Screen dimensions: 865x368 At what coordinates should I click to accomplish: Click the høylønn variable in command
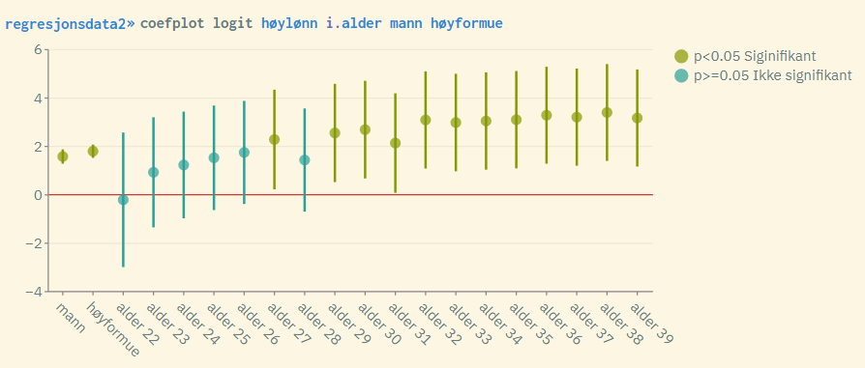click(289, 24)
